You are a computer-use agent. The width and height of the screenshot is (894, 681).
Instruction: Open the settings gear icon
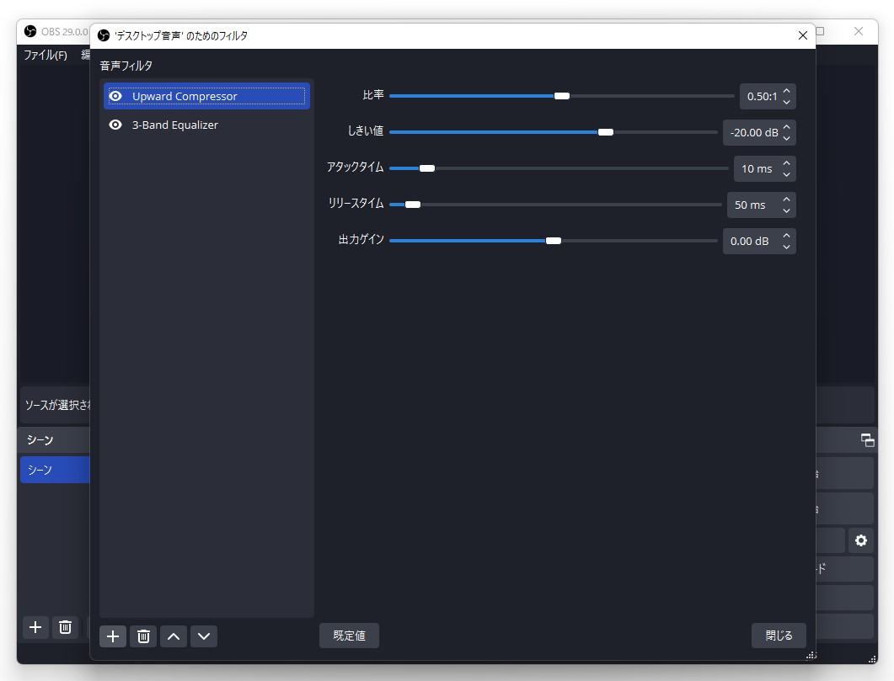tap(860, 540)
